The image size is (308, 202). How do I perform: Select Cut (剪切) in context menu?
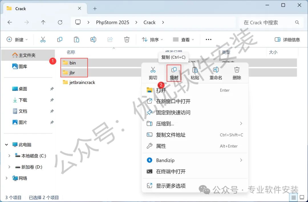pos(153,74)
